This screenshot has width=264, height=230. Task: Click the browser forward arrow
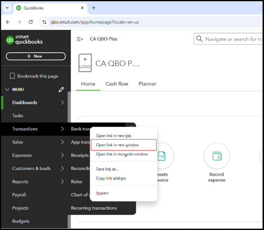[19, 22]
